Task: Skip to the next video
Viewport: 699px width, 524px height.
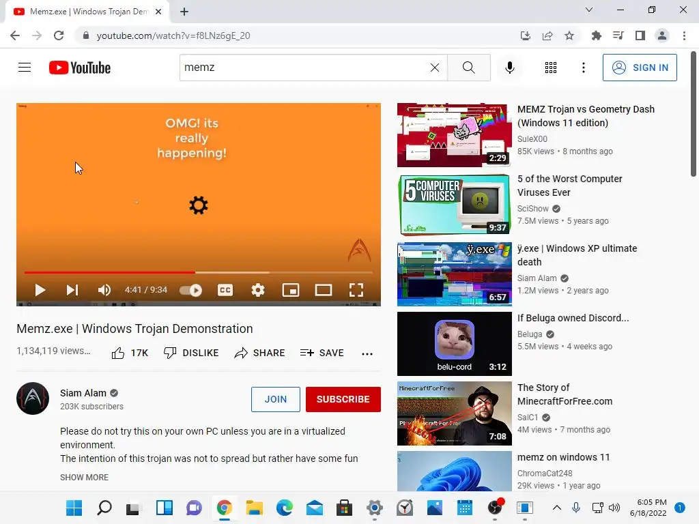Action: 72,290
